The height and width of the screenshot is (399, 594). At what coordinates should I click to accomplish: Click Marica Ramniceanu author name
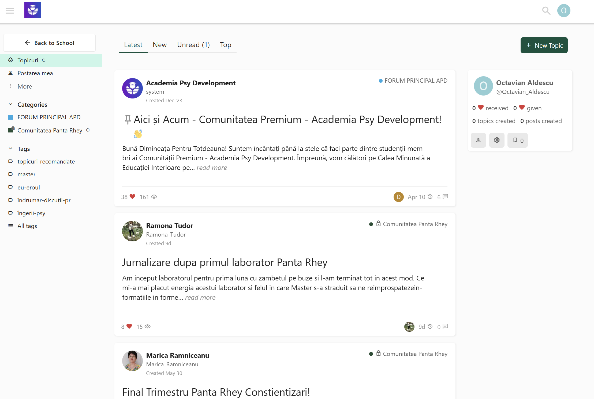pyautogui.click(x=178, y=355)
